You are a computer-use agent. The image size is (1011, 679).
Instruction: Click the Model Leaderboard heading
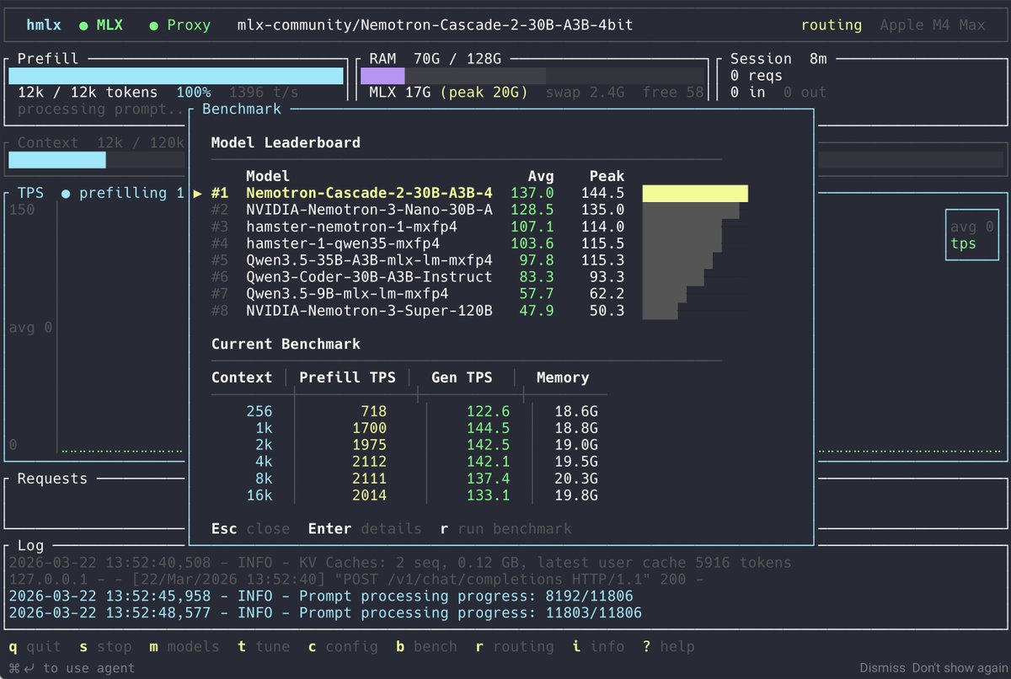[x=286, y=142]
